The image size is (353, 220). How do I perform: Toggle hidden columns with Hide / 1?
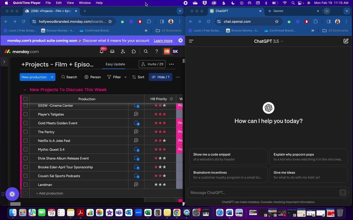click(160, 77)
